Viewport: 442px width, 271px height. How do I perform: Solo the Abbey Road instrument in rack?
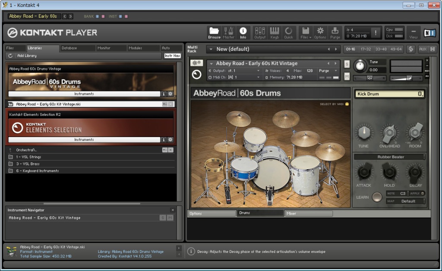coord(347,64)
